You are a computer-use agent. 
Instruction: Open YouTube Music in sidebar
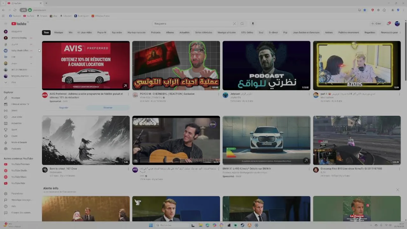tap(19, 177)
